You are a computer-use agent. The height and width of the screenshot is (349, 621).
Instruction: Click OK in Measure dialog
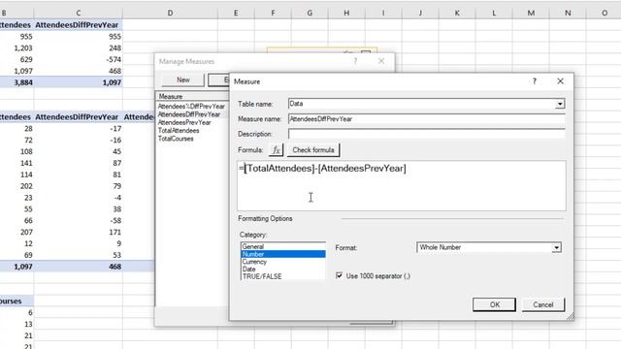494,304
